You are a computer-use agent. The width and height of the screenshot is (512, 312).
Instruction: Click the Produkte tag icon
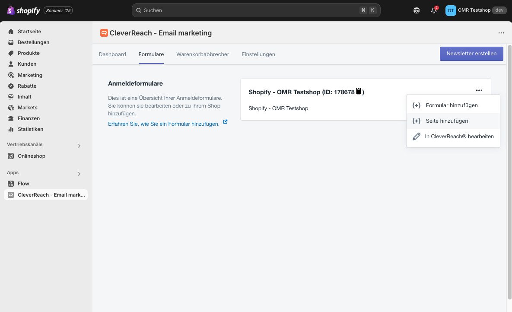click(x=11, y=53)
